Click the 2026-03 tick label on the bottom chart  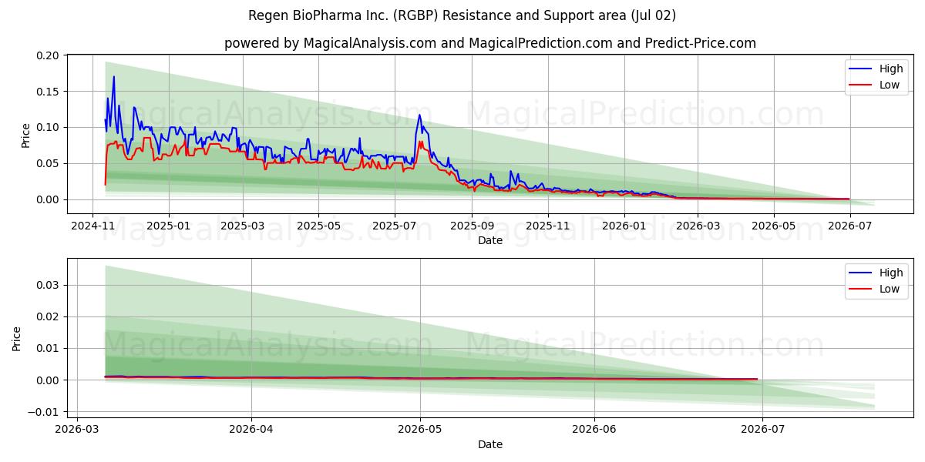click(x=77, y=430)
